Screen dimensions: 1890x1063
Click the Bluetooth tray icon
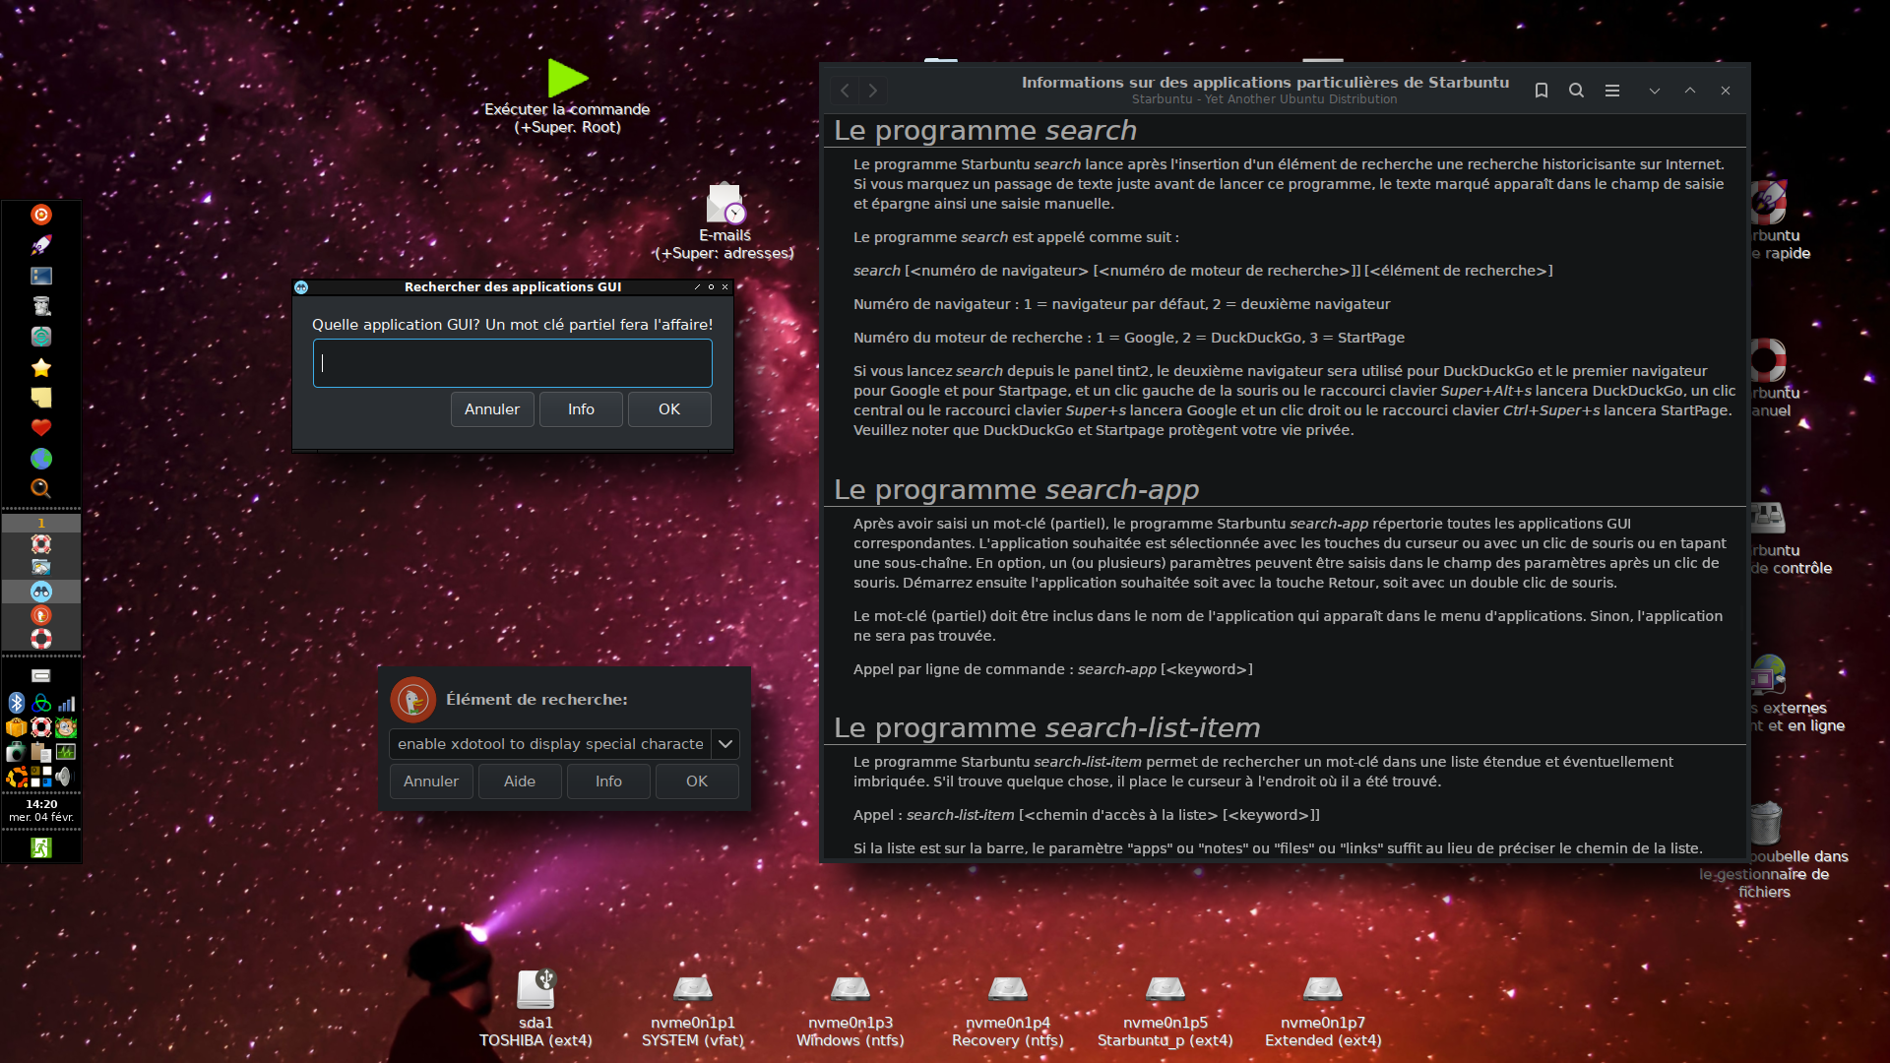click(x=17, y=703)
